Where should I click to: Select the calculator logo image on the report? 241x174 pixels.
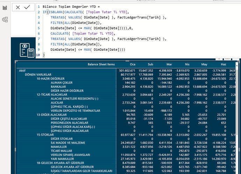click(27, 50)
